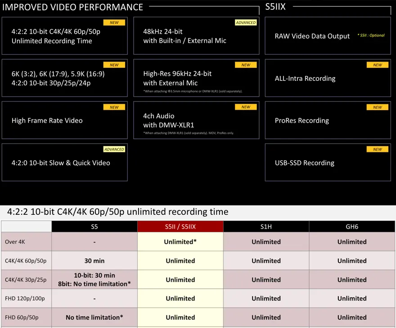This screenshot has height=328, width=396.
Task: Click S1H 'Unlimited' cell in Over 4K row
Action: [x=266, y=242]
